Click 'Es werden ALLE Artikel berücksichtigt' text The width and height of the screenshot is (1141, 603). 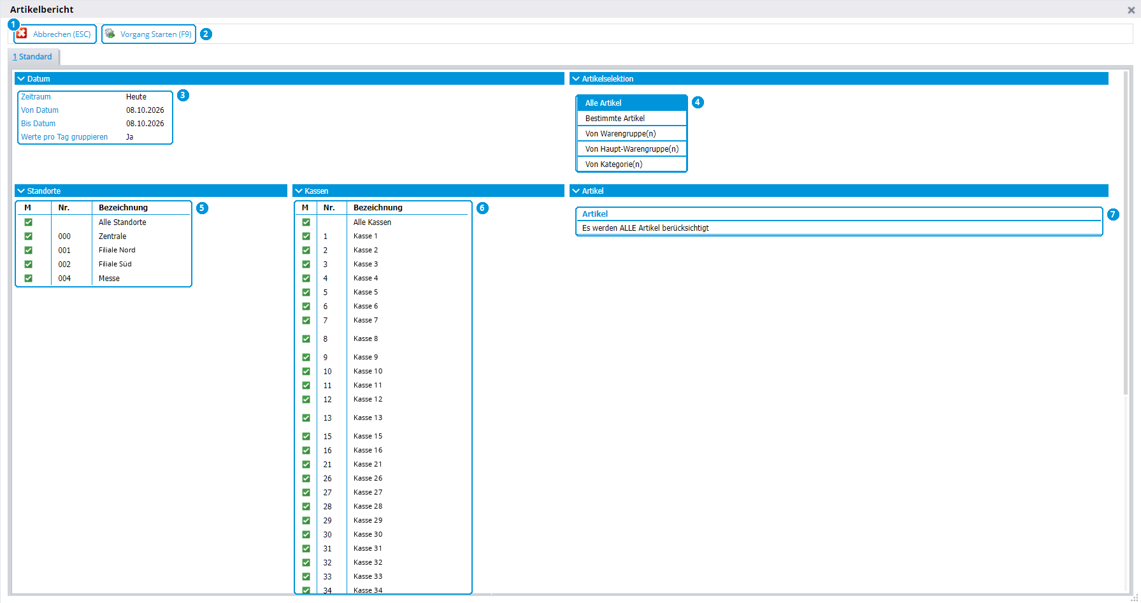pos(645,228)
